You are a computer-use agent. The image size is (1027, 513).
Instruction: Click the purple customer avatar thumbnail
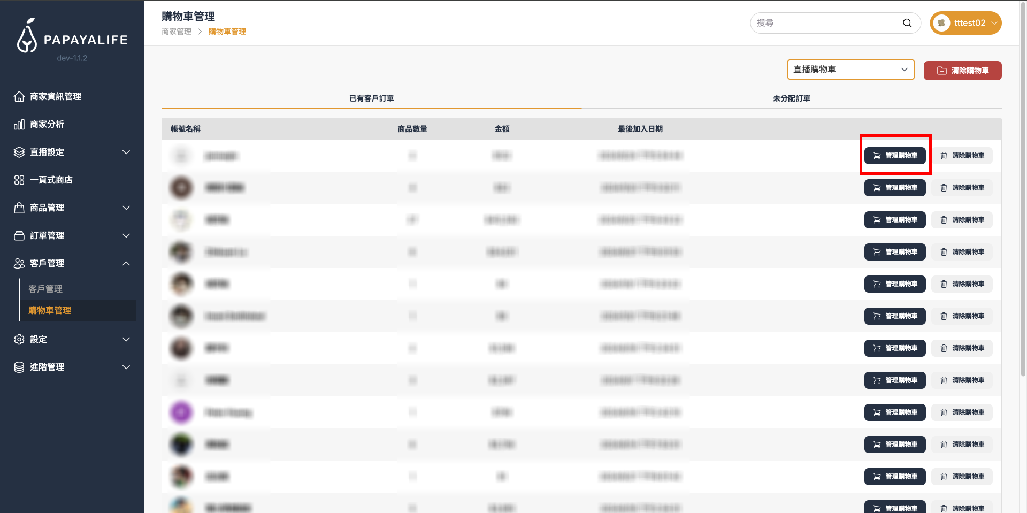tap(181, 412)
